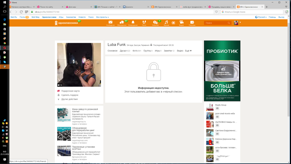Open Guests icon in Odnoklassniki toolbar

[144, 23]
